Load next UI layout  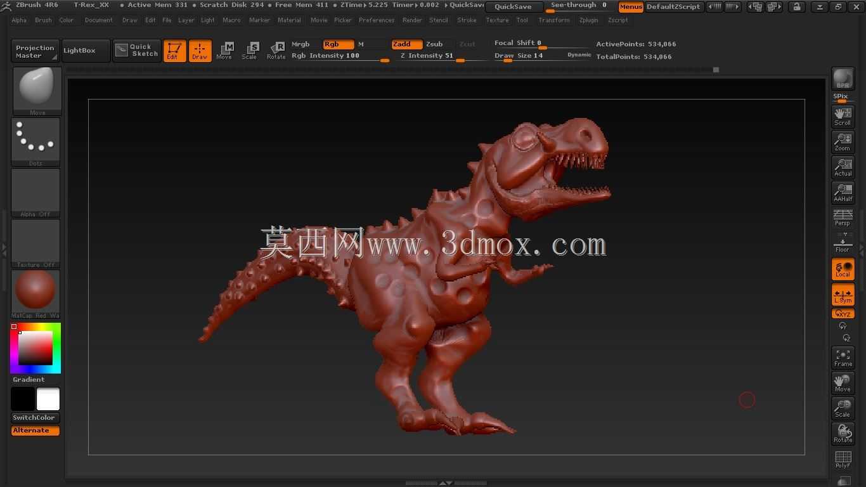tap(774, 7)
